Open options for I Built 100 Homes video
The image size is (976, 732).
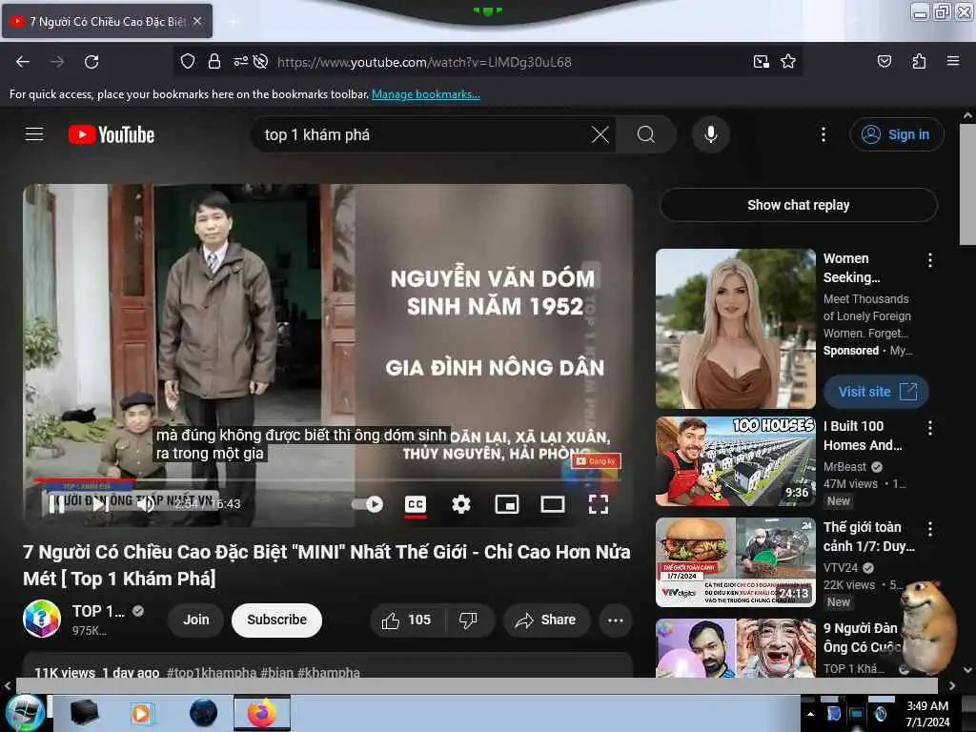click(x=930, y=428)
